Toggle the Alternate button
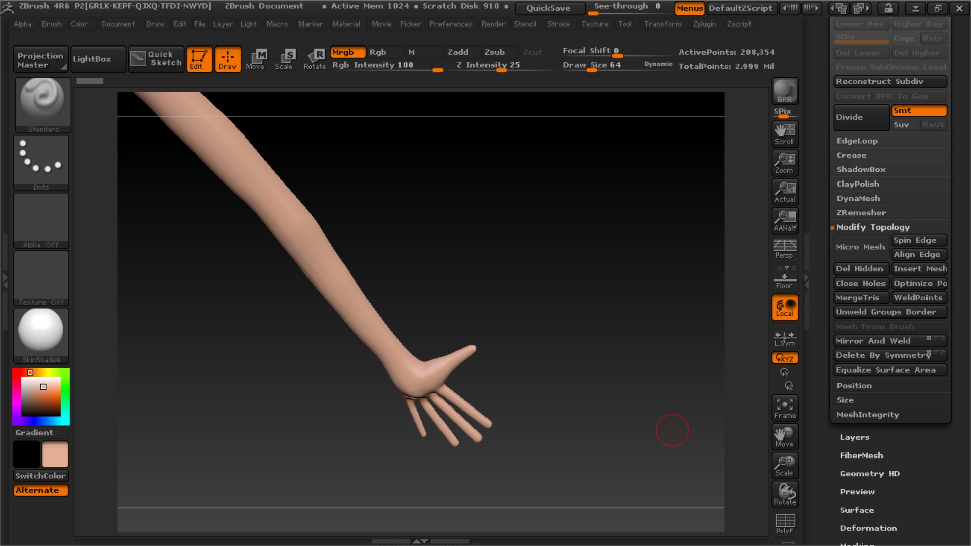 tap(40, 490)
